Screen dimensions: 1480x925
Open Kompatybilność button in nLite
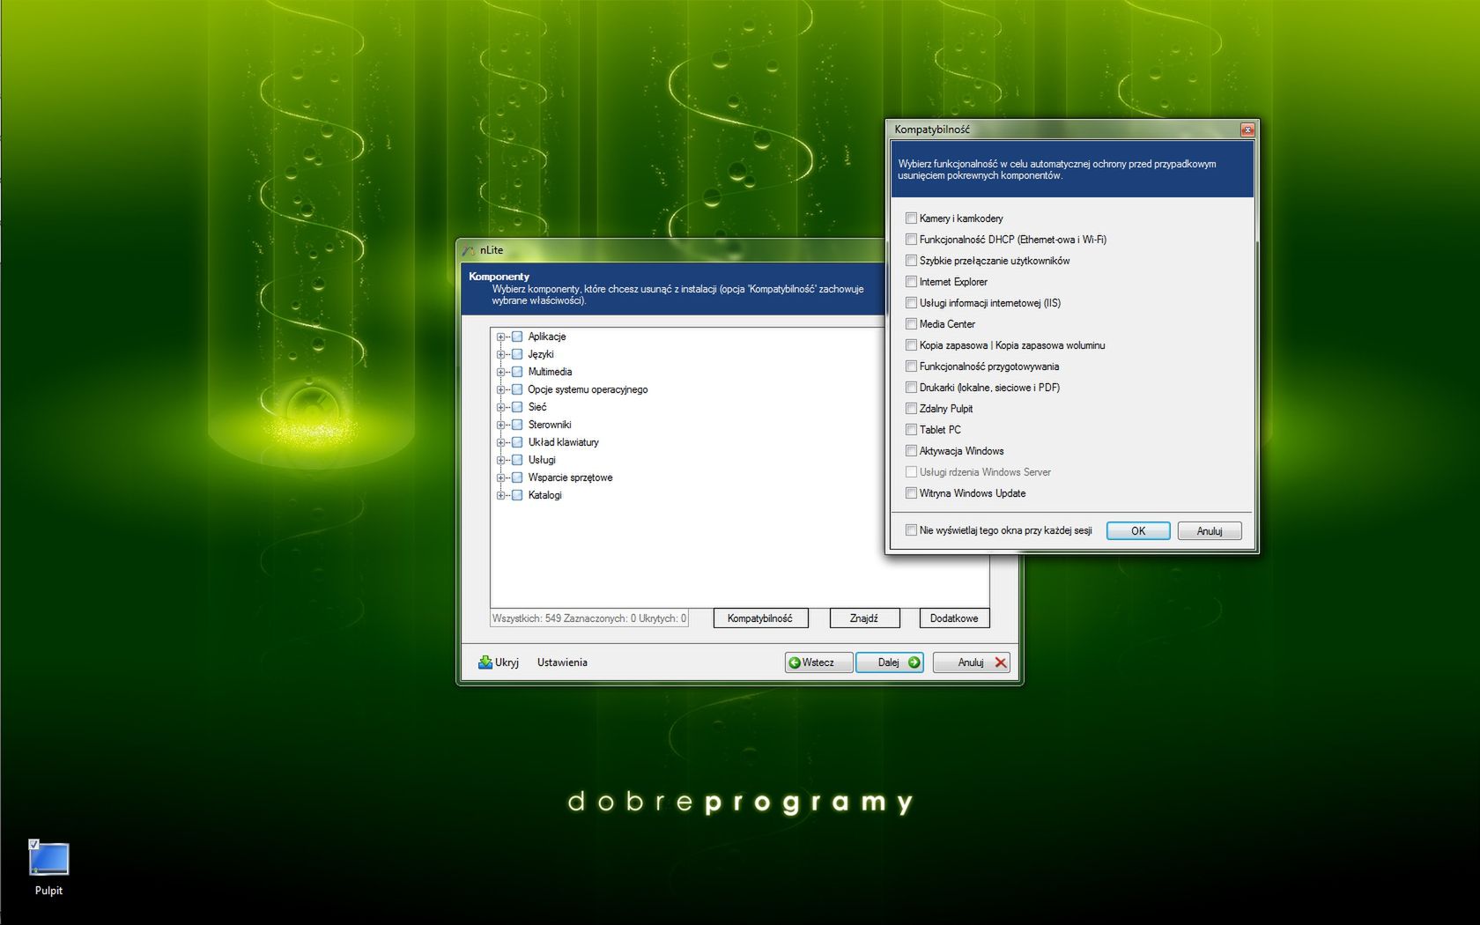(x=760, y=618)
